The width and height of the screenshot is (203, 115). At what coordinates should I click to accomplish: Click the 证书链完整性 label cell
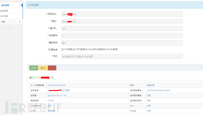(x=137, y=96)
